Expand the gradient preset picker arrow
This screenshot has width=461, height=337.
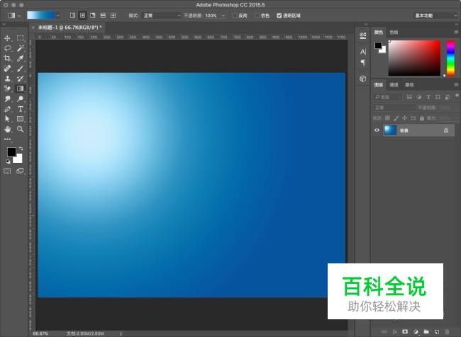tap(57, 15)
